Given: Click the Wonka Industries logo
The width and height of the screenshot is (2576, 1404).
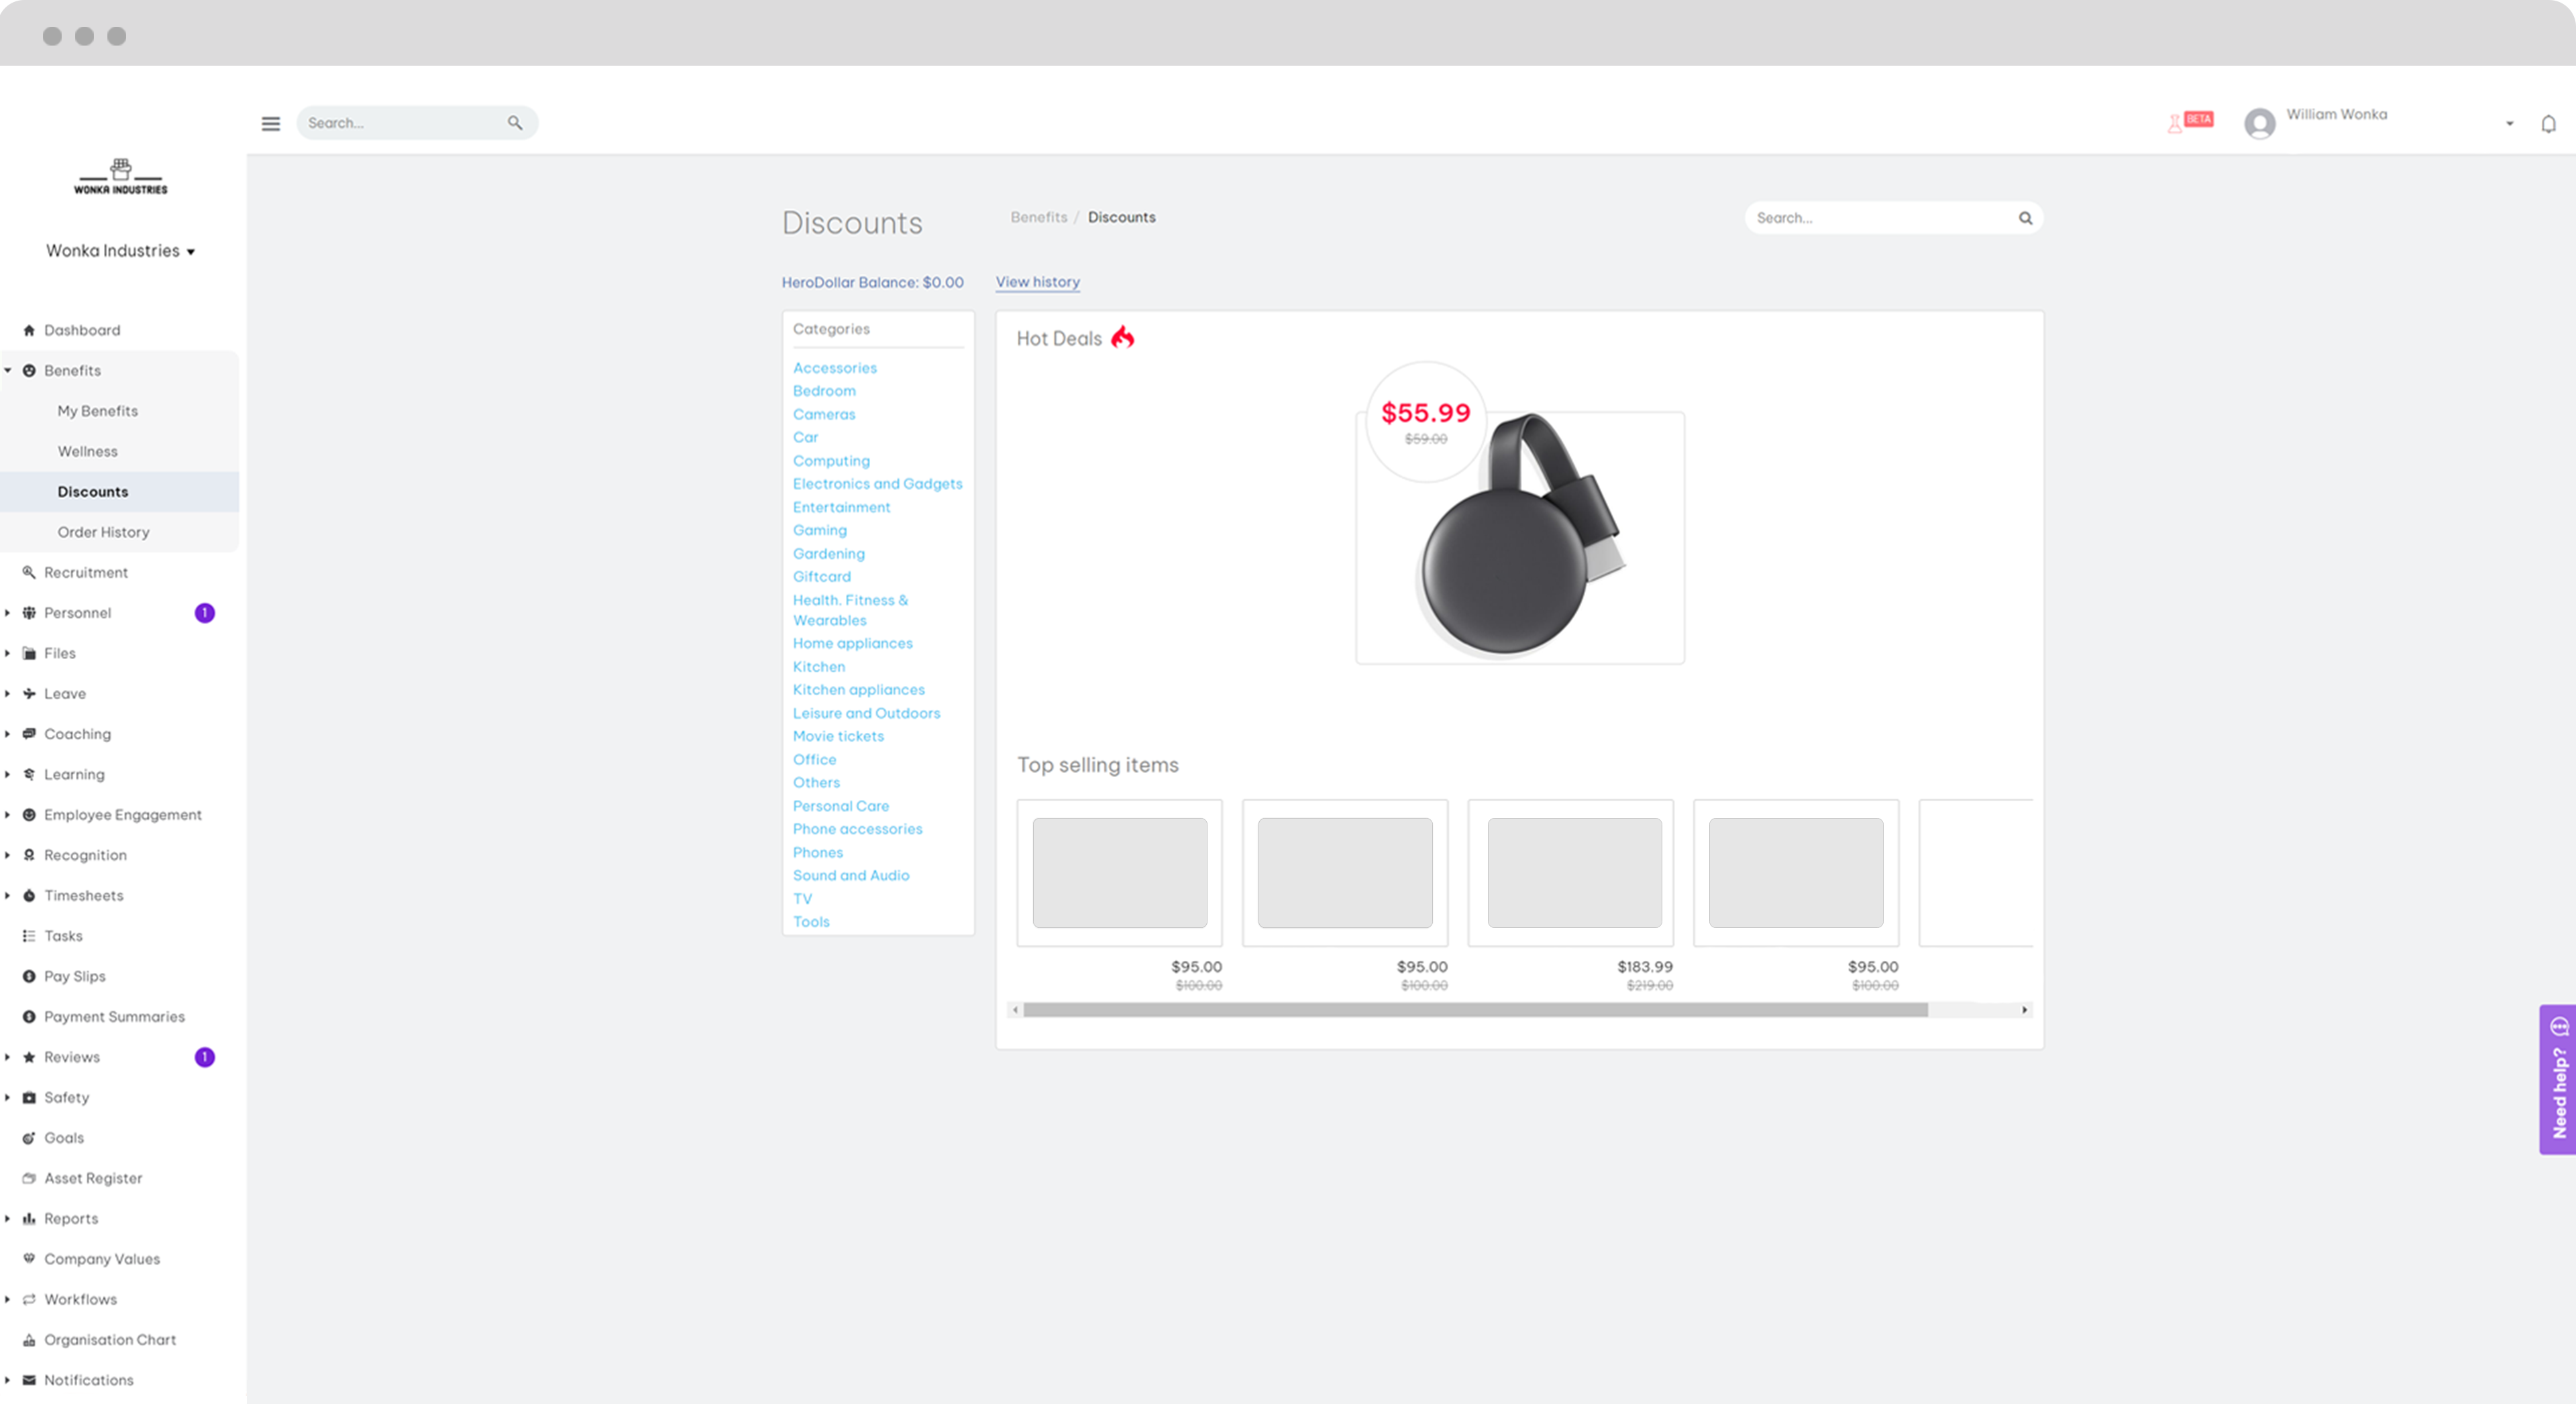Looking at the screenshot, I should [x=120, y=177].
